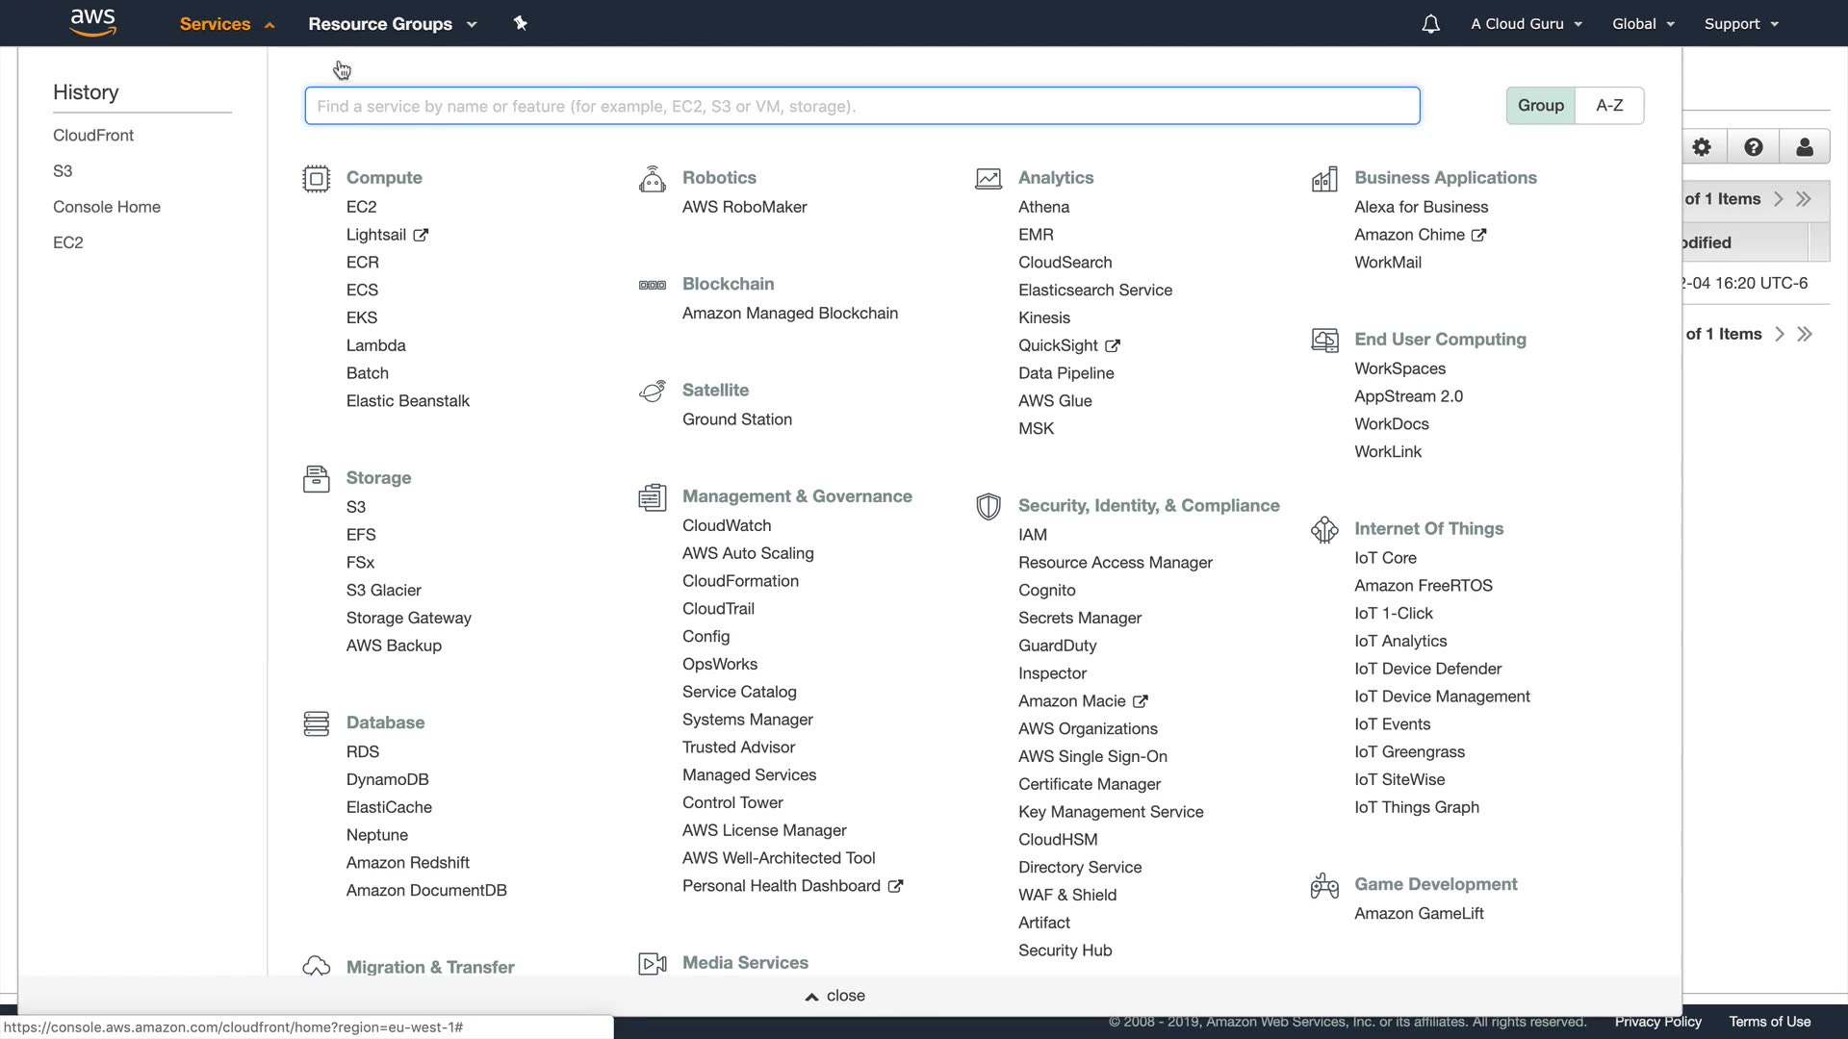Open the Lambda service link
Image resolution: width=1848 pixels, height=1039 pixels.
[x=375, y=345]
